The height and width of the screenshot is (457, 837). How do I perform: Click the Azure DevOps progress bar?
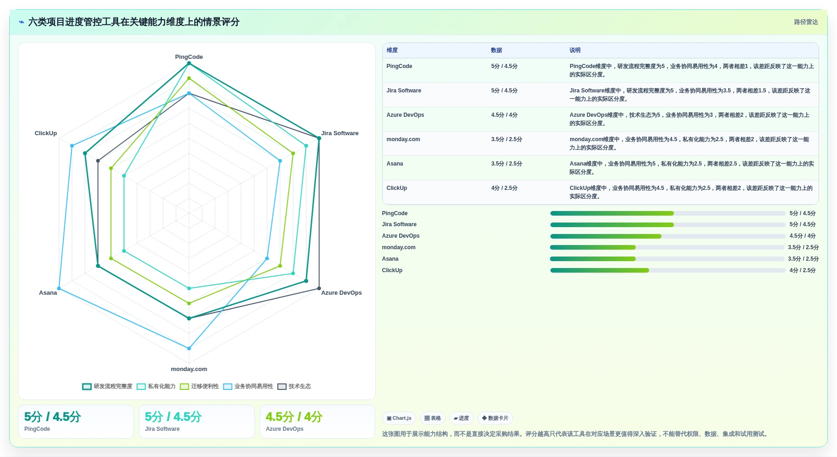tap(668, 236)
